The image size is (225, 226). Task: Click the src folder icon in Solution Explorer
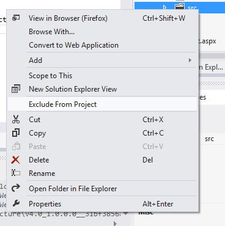tap(180, 7)
